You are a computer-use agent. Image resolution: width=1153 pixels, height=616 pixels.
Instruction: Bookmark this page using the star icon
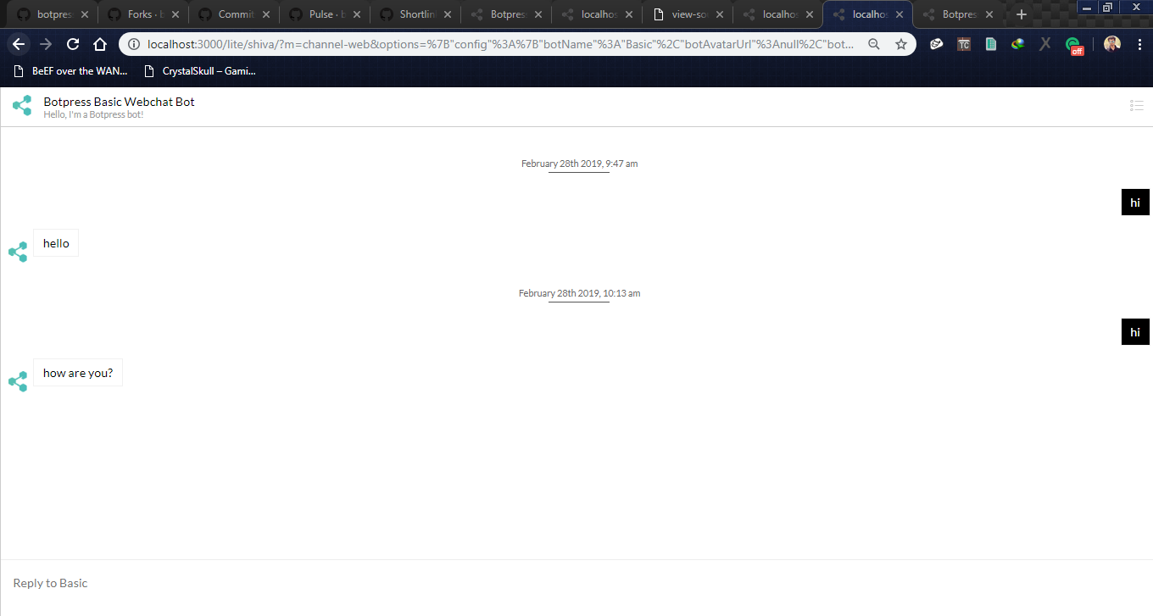[x=901, y=43]
